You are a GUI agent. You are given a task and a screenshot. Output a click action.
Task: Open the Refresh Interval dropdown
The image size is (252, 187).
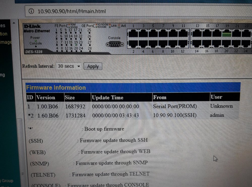[x=69, y=66]
